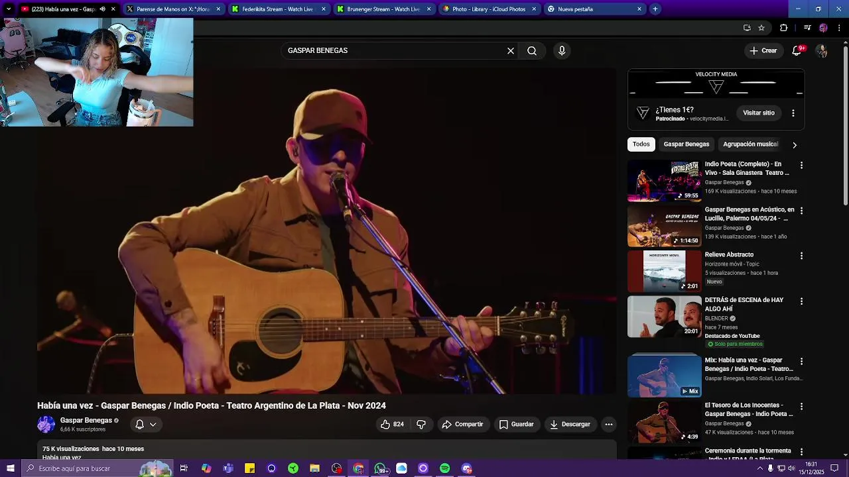Open the Velocity Media ad banner

716,84
